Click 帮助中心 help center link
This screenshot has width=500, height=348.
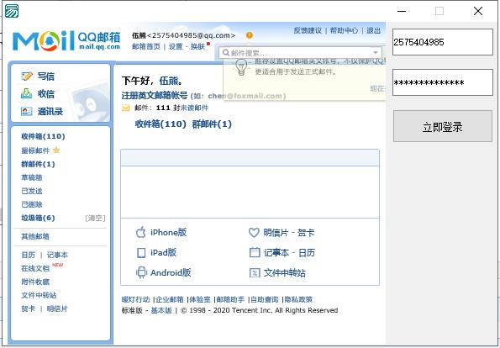click(x=344, y=30)
